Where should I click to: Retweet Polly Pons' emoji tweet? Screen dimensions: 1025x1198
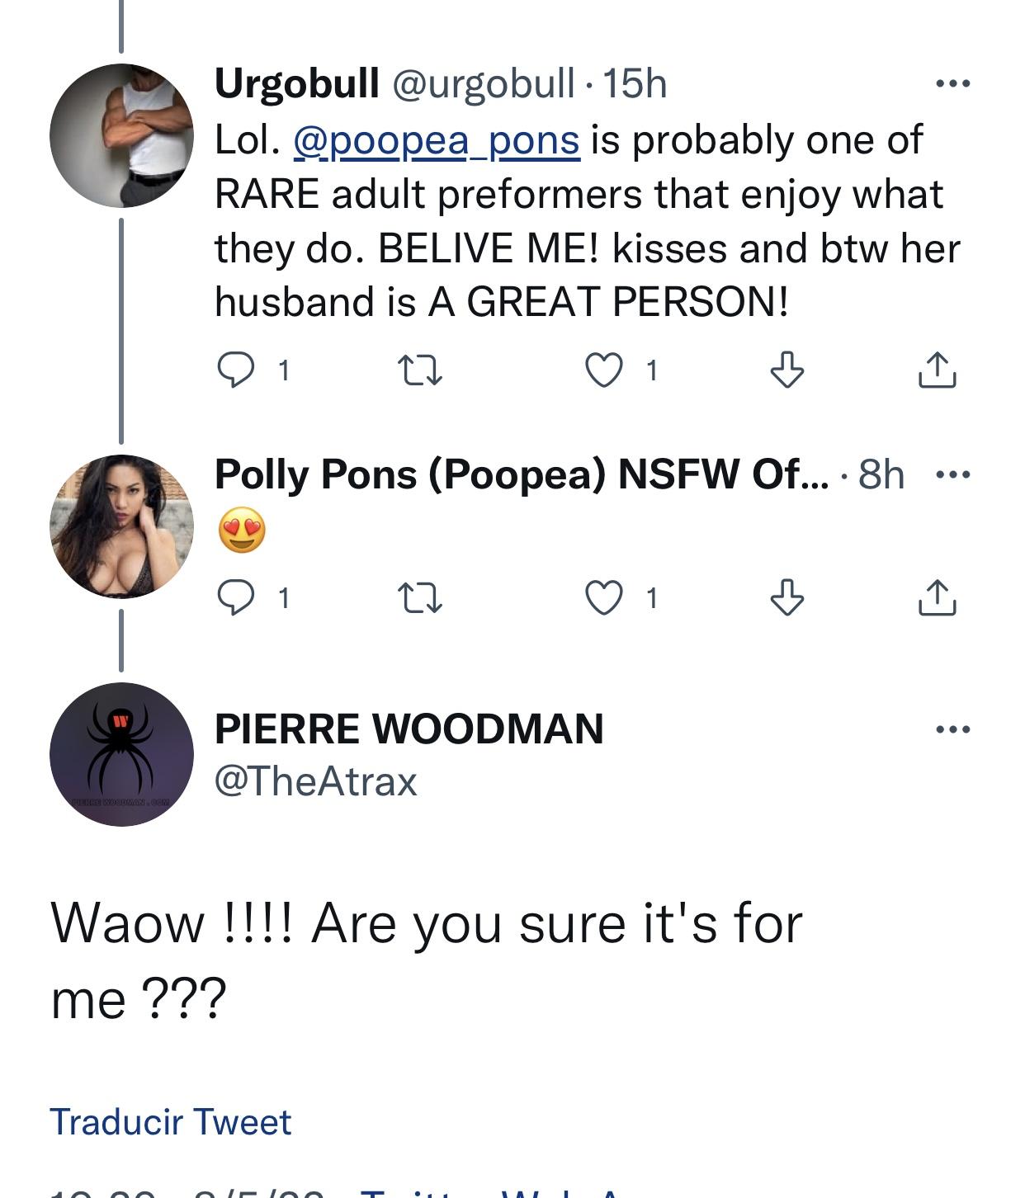420,597
